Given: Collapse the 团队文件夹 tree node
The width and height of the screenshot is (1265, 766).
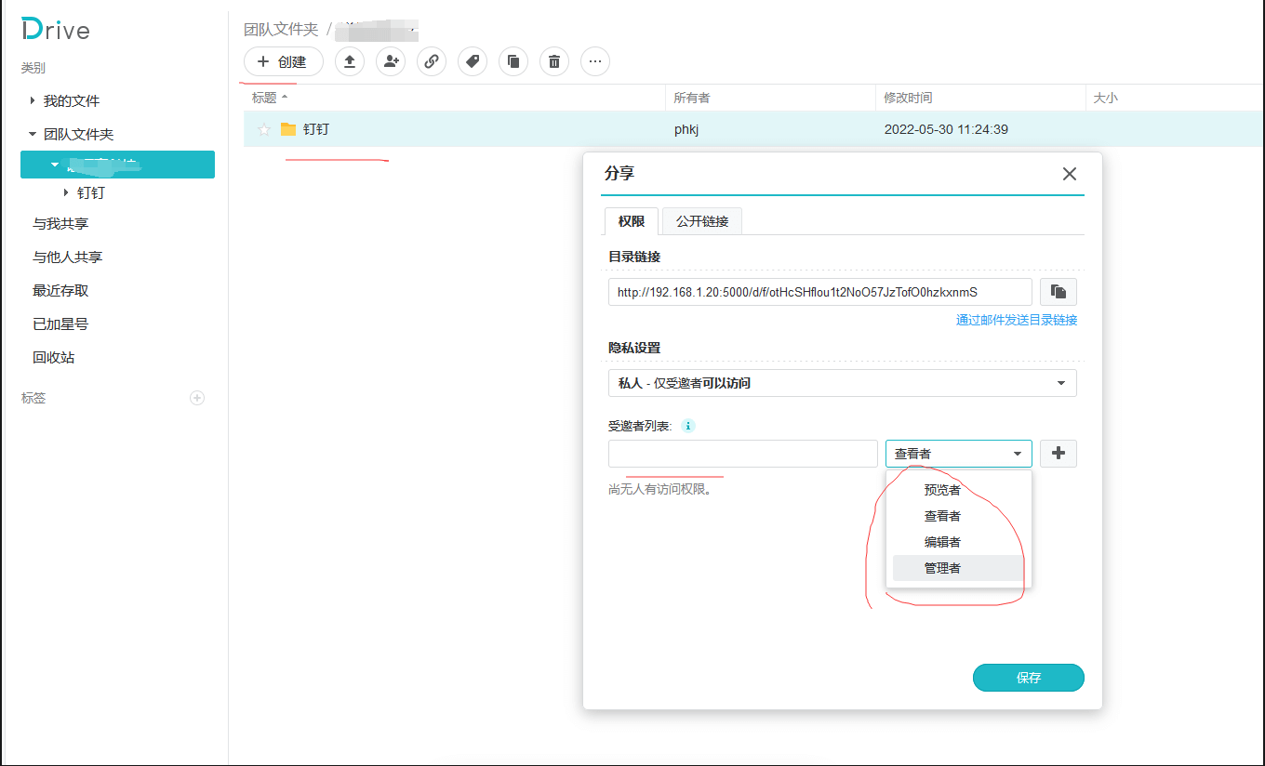Looking at the screenshot, I should (x=33, y=134).
